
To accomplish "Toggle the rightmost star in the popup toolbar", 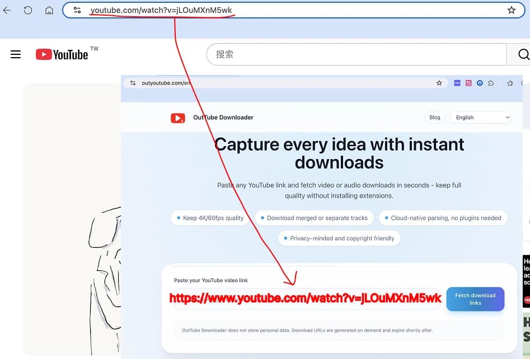I will click(510, 82).
